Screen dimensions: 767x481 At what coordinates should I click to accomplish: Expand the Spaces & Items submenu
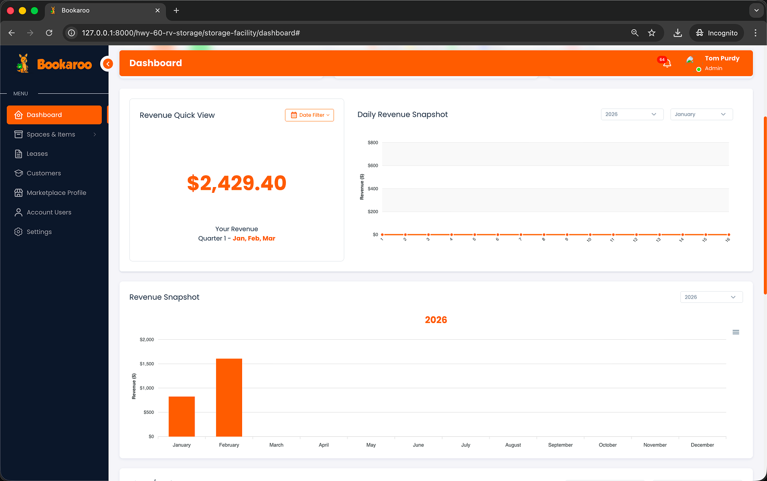click(94, 134)
